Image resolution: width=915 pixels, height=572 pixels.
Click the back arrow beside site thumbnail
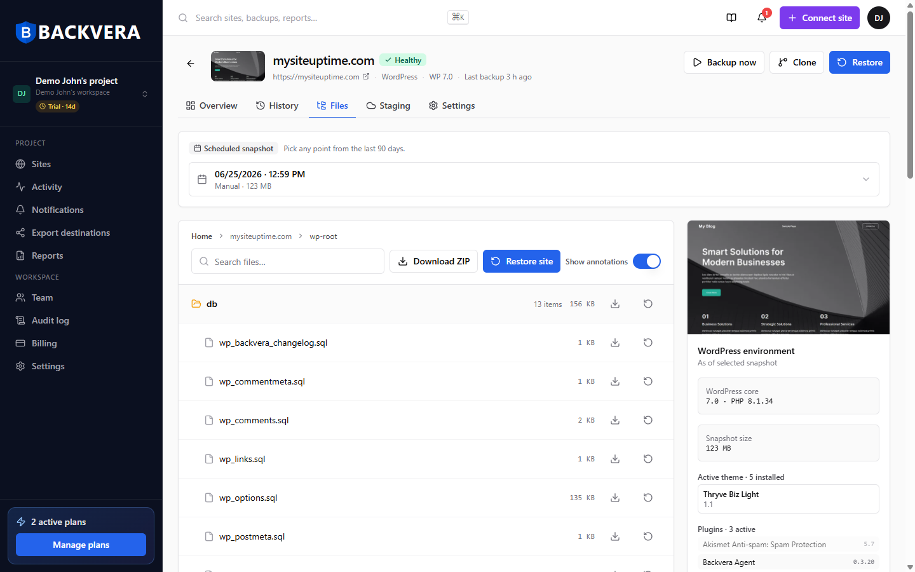(191, 63)
